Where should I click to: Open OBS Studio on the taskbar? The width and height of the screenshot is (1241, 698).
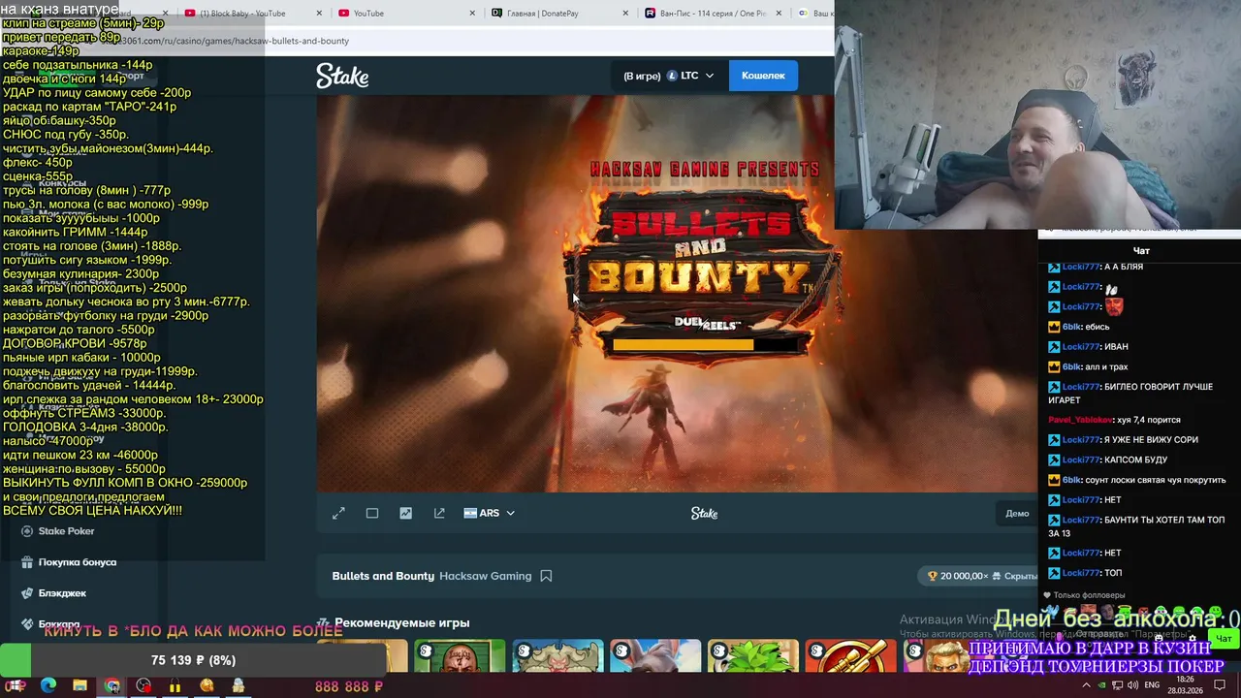[x=143, y=686]
